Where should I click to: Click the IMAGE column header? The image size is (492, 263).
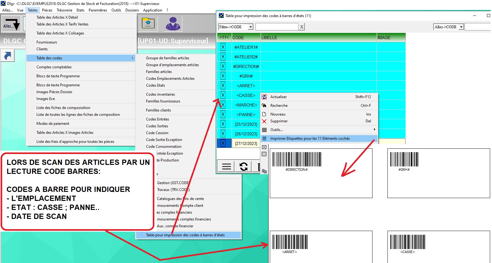pyautogui.click(x=391, y=38)
